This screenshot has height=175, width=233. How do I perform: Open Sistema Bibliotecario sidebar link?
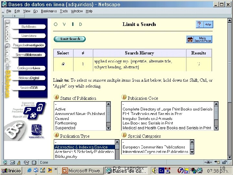[29, 55]
